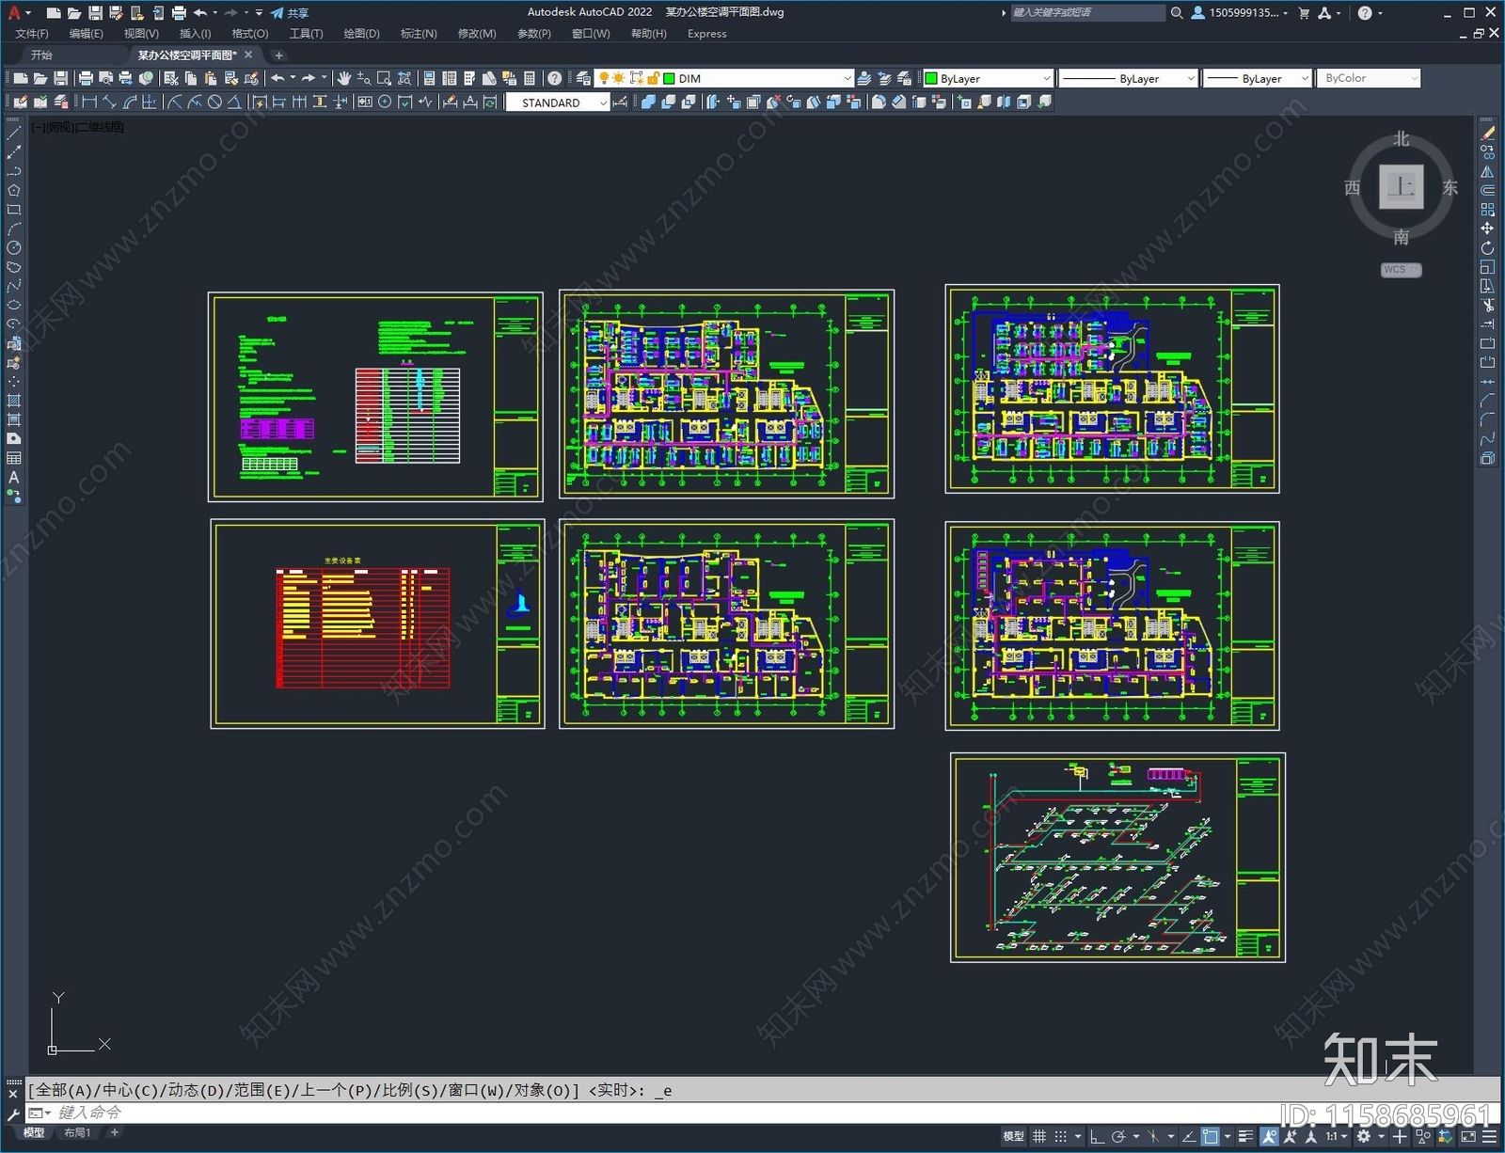Click the Move tool in right toolbar
The image size is (1505, 1153).
point(1487,229)
